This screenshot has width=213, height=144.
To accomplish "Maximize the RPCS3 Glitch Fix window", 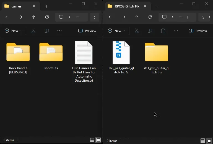I will coord(194,4).
